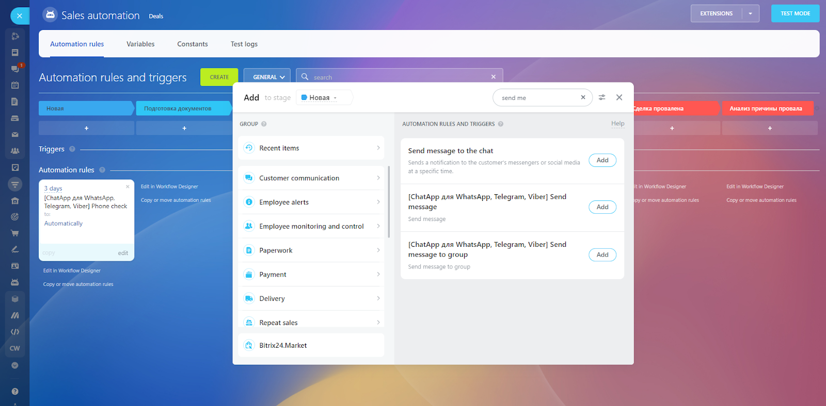Open the EXTENSIONS dropdown arrow
Viewport: 826px width, 406px height.
click(x=750, y=13)
